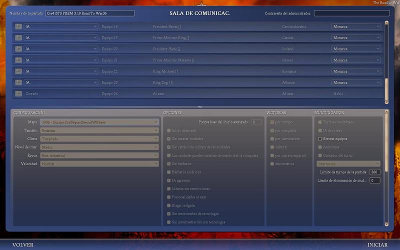This screenshot has width=400, height=250.
Task: Toggle the por conquista victory checkbox
Action: (272, 130)
